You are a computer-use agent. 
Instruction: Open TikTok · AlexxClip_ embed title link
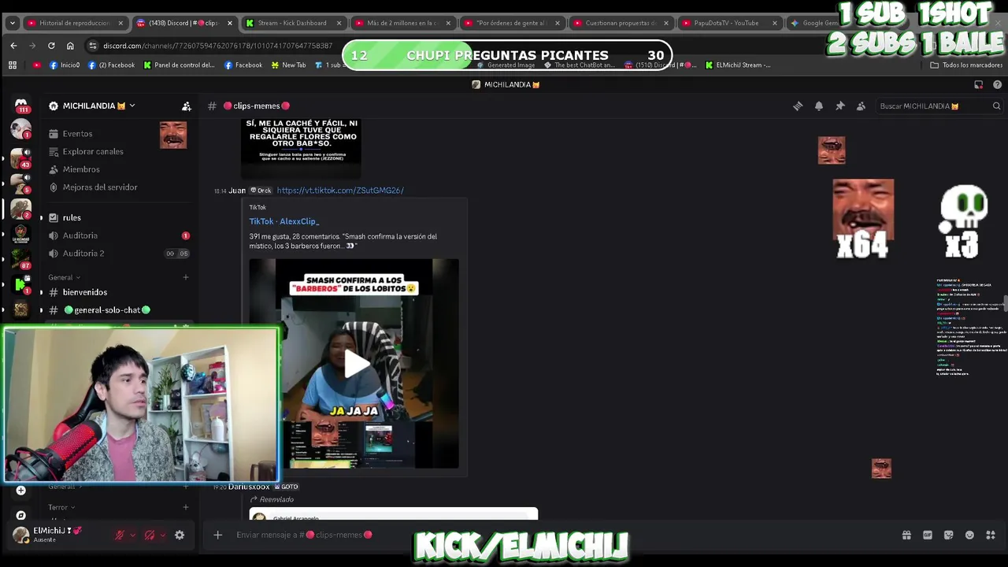pos(284,221)
